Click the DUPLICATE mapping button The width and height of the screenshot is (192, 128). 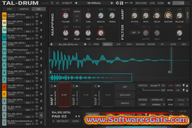tap(125, 95)
